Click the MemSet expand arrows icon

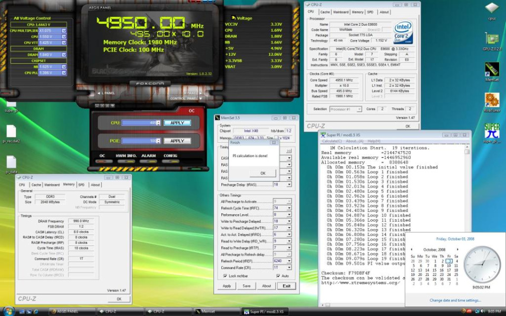[288, 151]
